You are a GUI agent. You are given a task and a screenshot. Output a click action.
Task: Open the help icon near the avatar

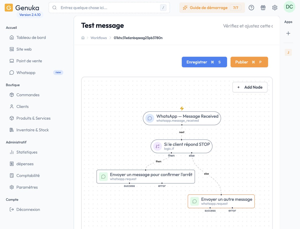coord(251,7)
